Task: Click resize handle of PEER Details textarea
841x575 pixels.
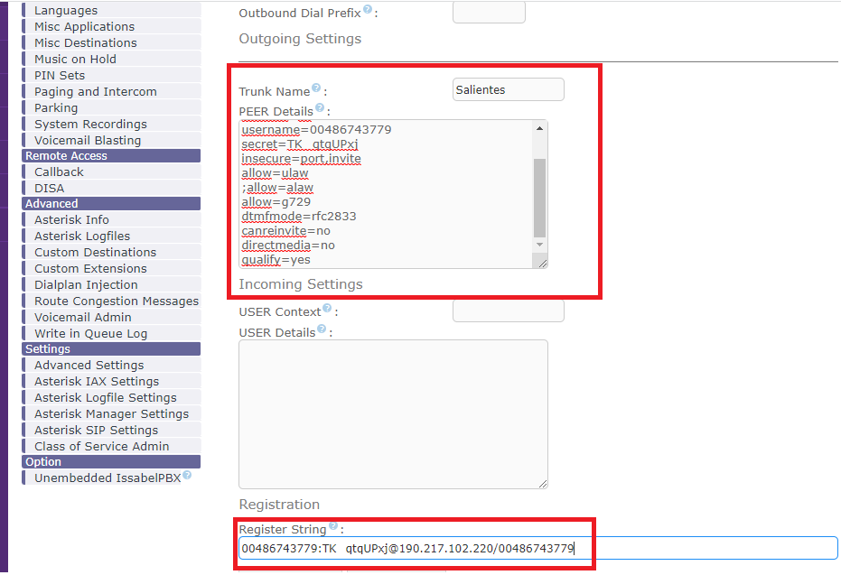Action: pyautogui.click(x=542, y=263)
